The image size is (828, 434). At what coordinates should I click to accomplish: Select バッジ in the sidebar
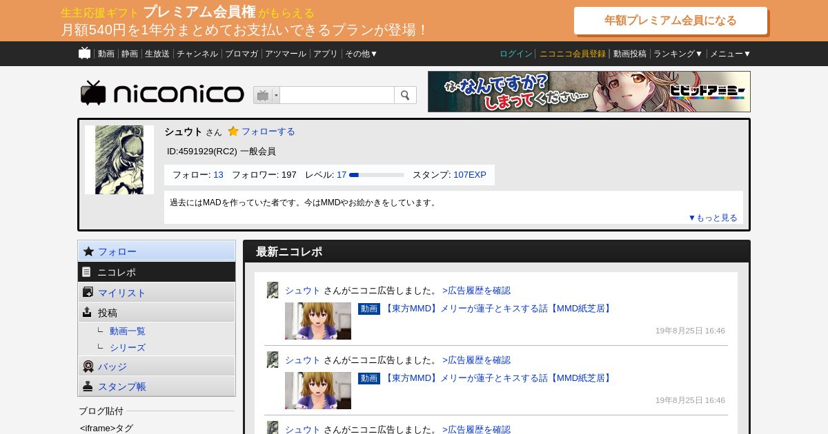pyautogui.click(x=157, y=366)
